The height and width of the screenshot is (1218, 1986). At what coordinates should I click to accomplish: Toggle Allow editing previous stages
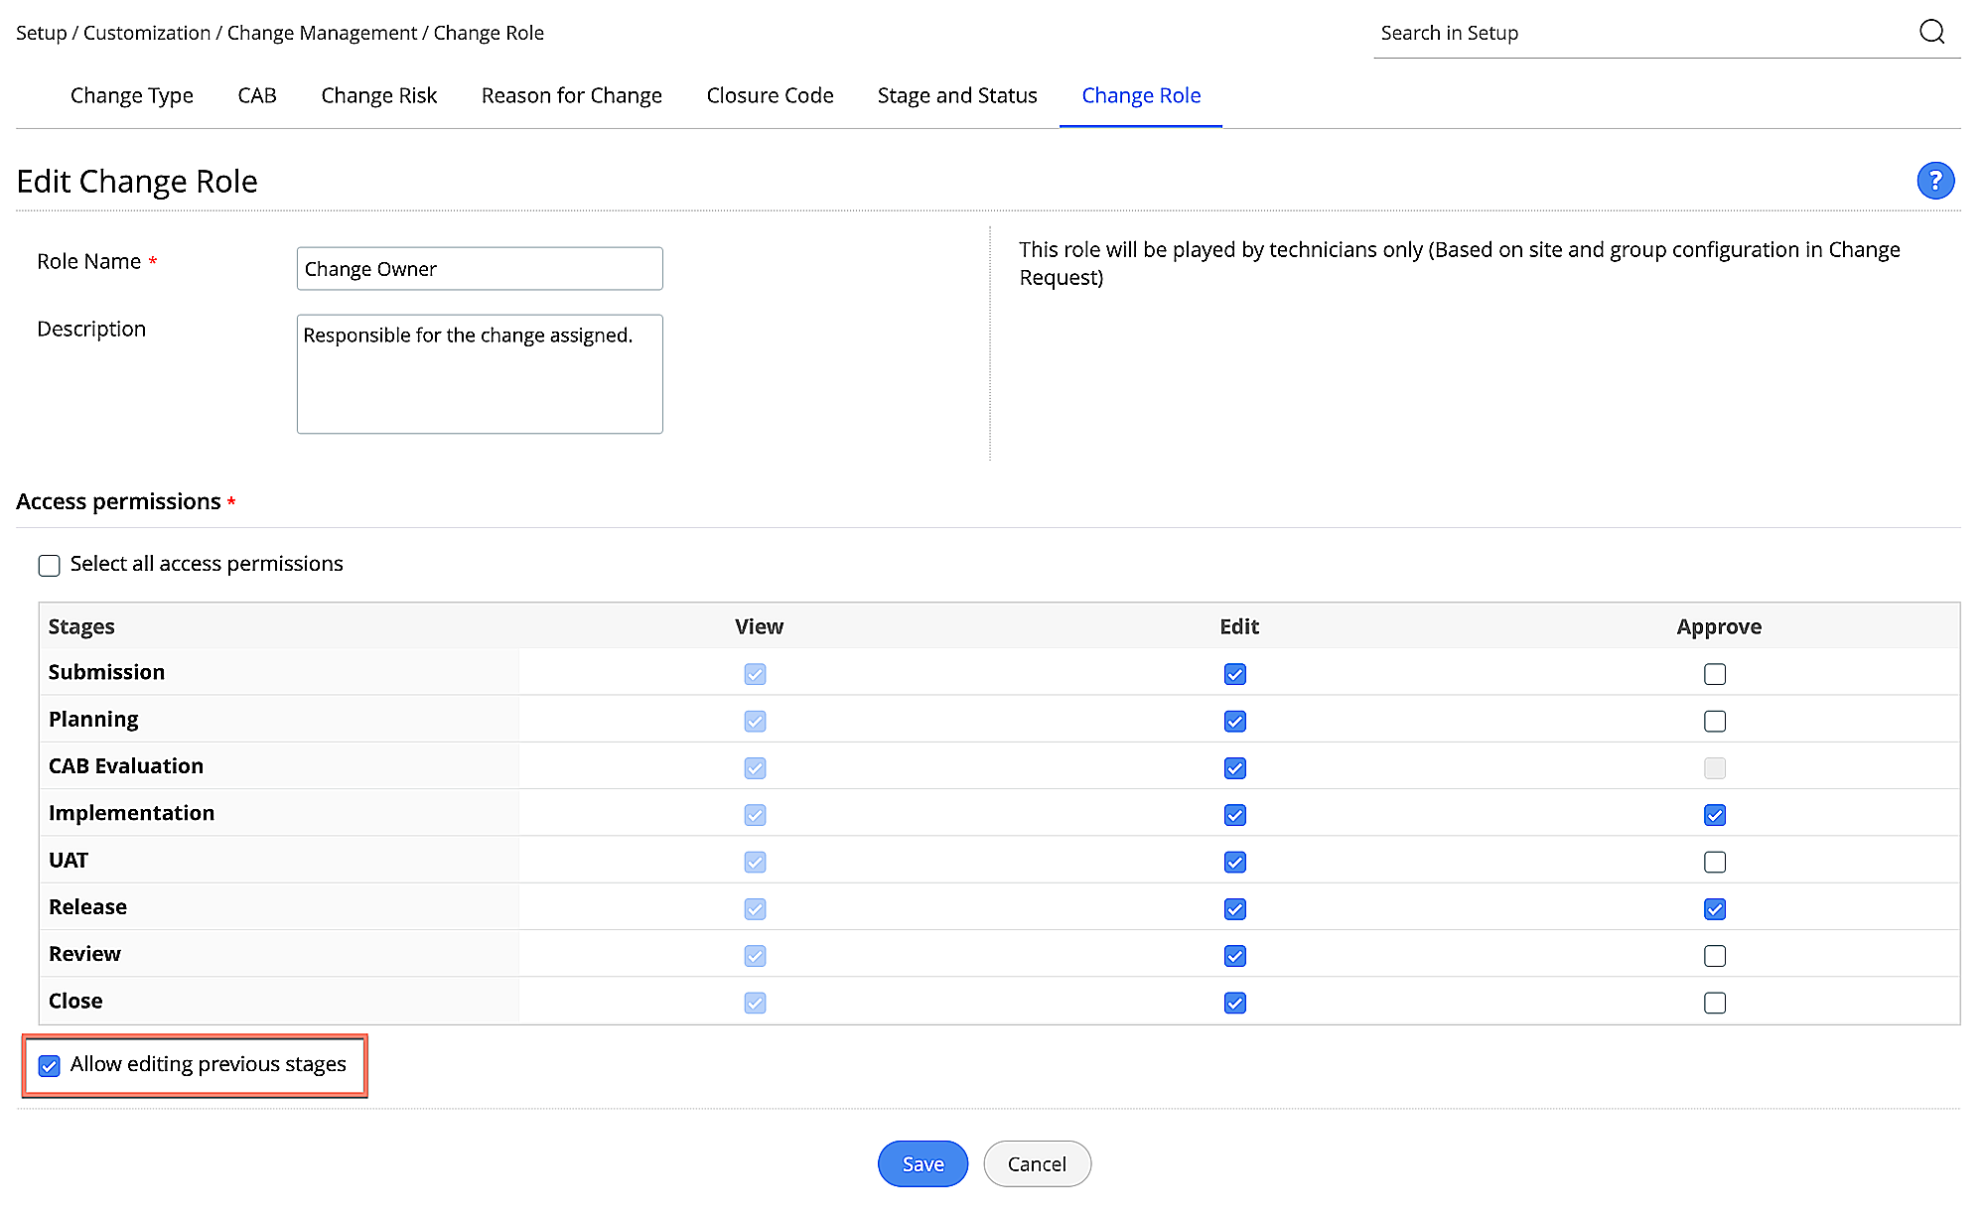(49, 1066)
